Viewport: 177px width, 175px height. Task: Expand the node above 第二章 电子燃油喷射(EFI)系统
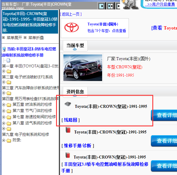(4, 71)
